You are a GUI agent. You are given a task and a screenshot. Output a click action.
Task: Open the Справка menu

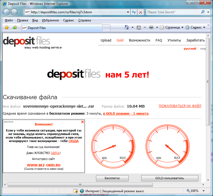click(x=85, y=20)
